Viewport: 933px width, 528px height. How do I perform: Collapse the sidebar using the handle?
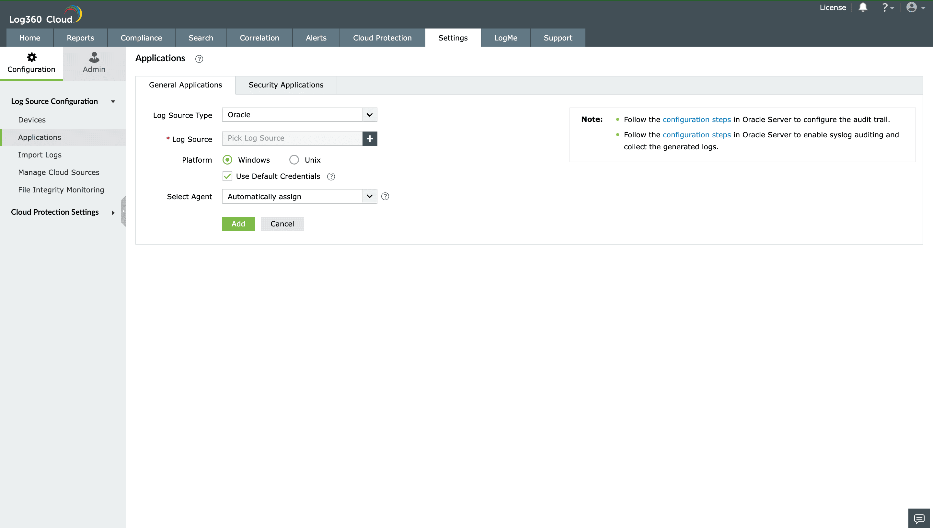coord(123,211)
